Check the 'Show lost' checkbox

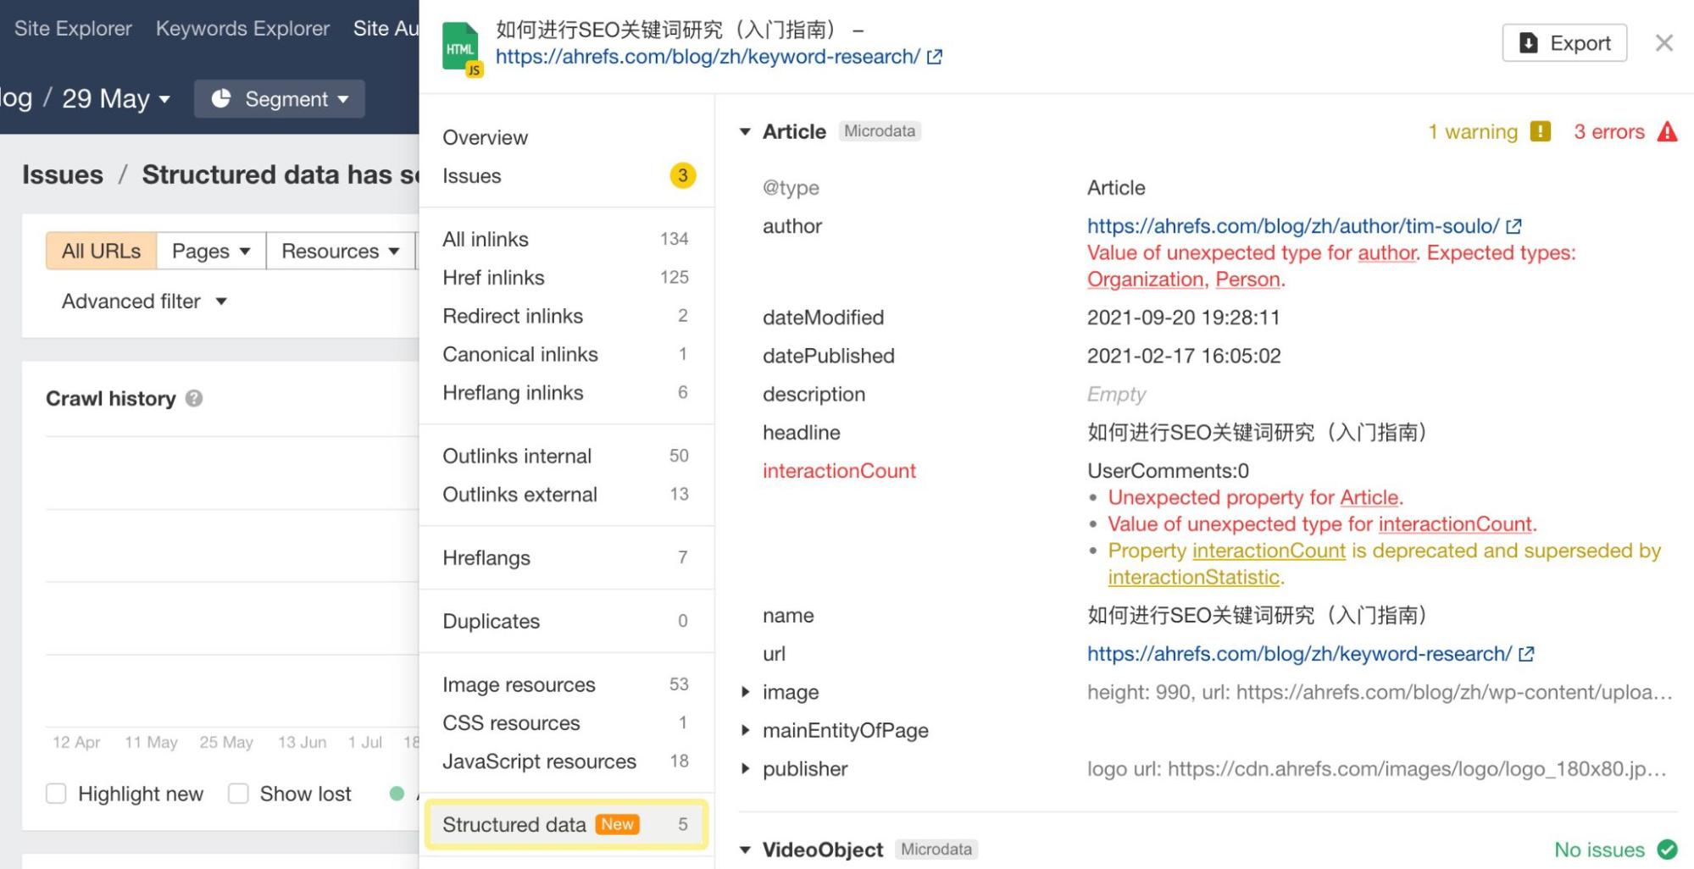pyautogui.click(x=238, y=794)
